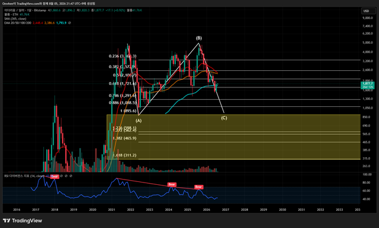Click the 2024 label on time axis
Screen dimensions: 379x228
pyautogui.click(x=168, y=210)
